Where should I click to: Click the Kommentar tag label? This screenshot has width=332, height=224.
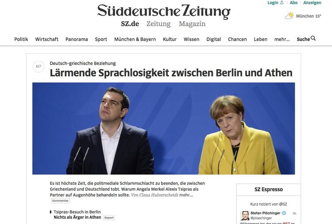(x=60, y=200)
